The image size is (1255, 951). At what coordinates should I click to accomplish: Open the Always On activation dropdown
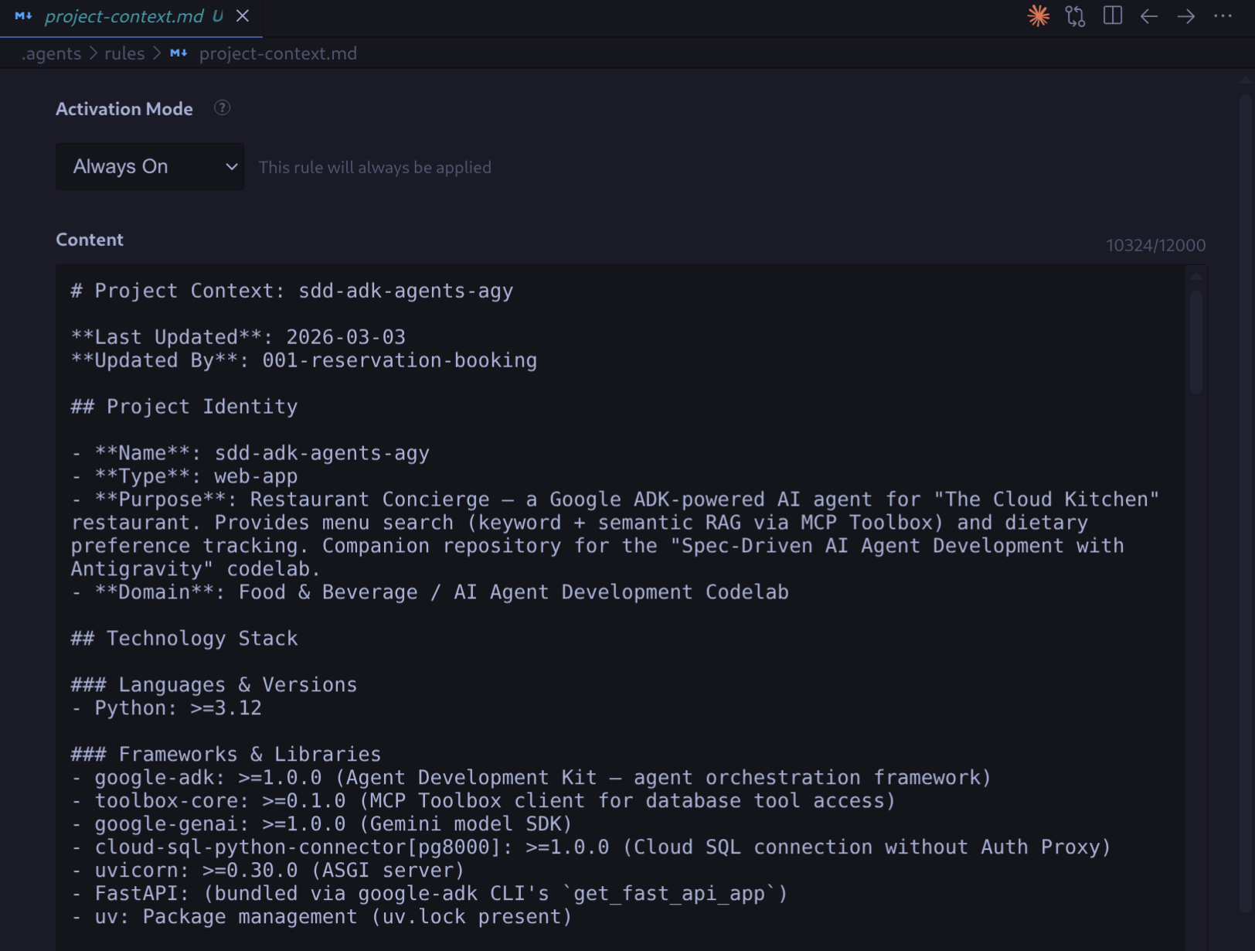coord(139,166)
